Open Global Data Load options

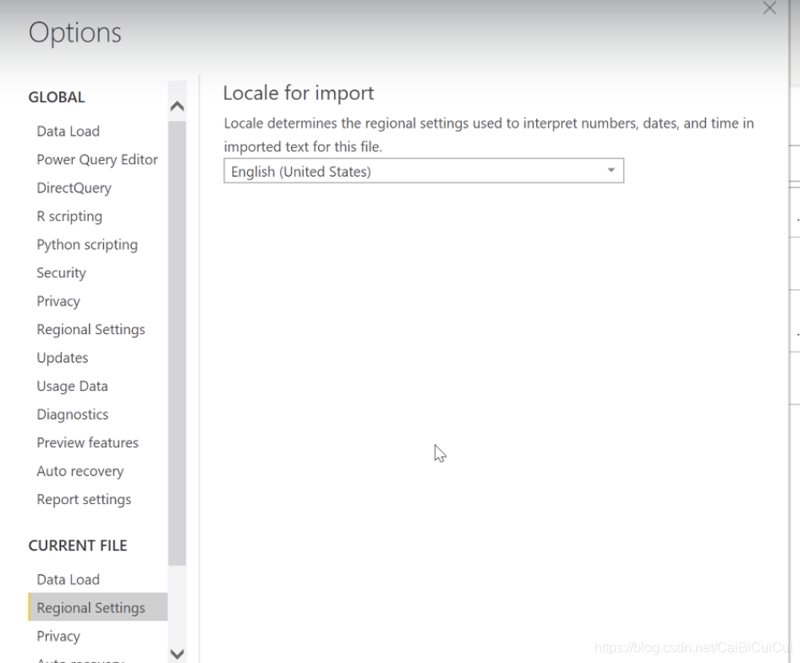[68, 131]
